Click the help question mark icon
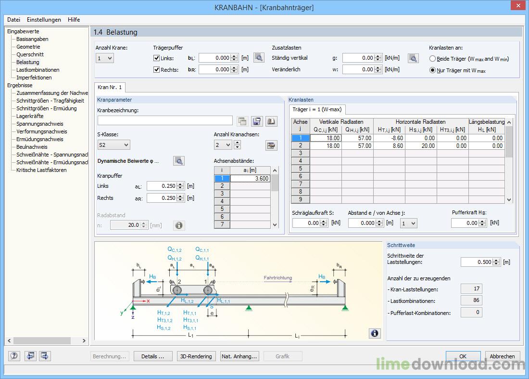This screenshot has height=379, width=529. coord(14,356)
